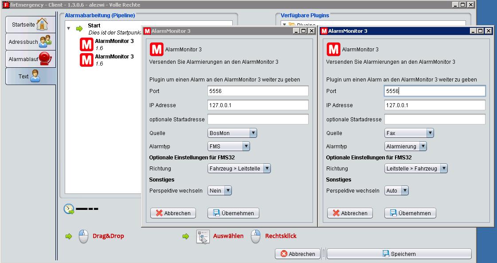The image size is (497, 263).
Task: Click the people icon on Adressbuch
Action: pyautogui.click(x=45, y=42)
